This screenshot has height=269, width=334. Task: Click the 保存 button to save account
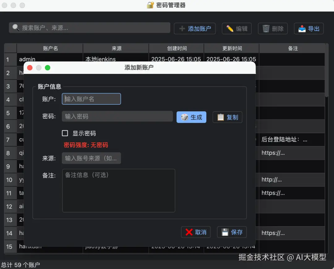[x=232, y=232]
